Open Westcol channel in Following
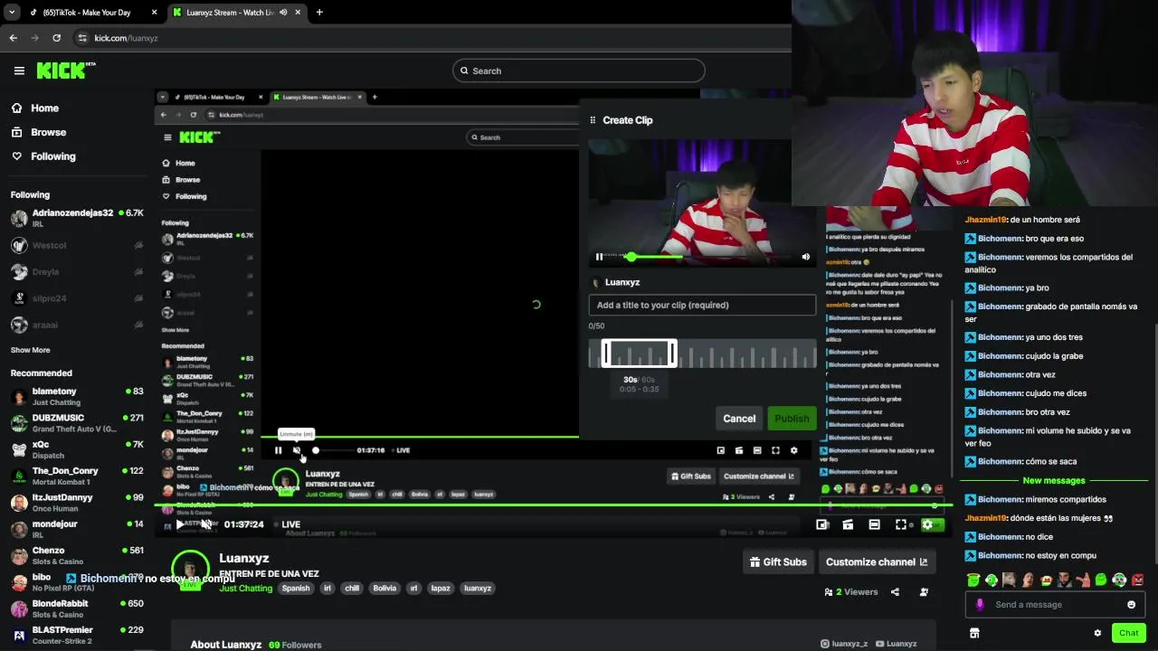 (77, 245)
